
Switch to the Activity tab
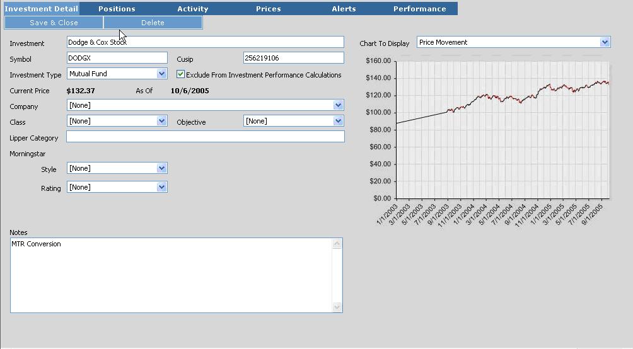coord(192,9)
